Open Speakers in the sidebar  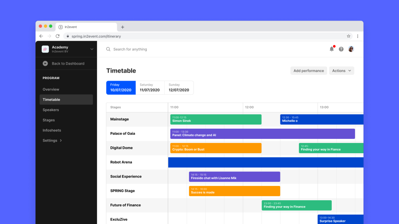pos(51,110)
